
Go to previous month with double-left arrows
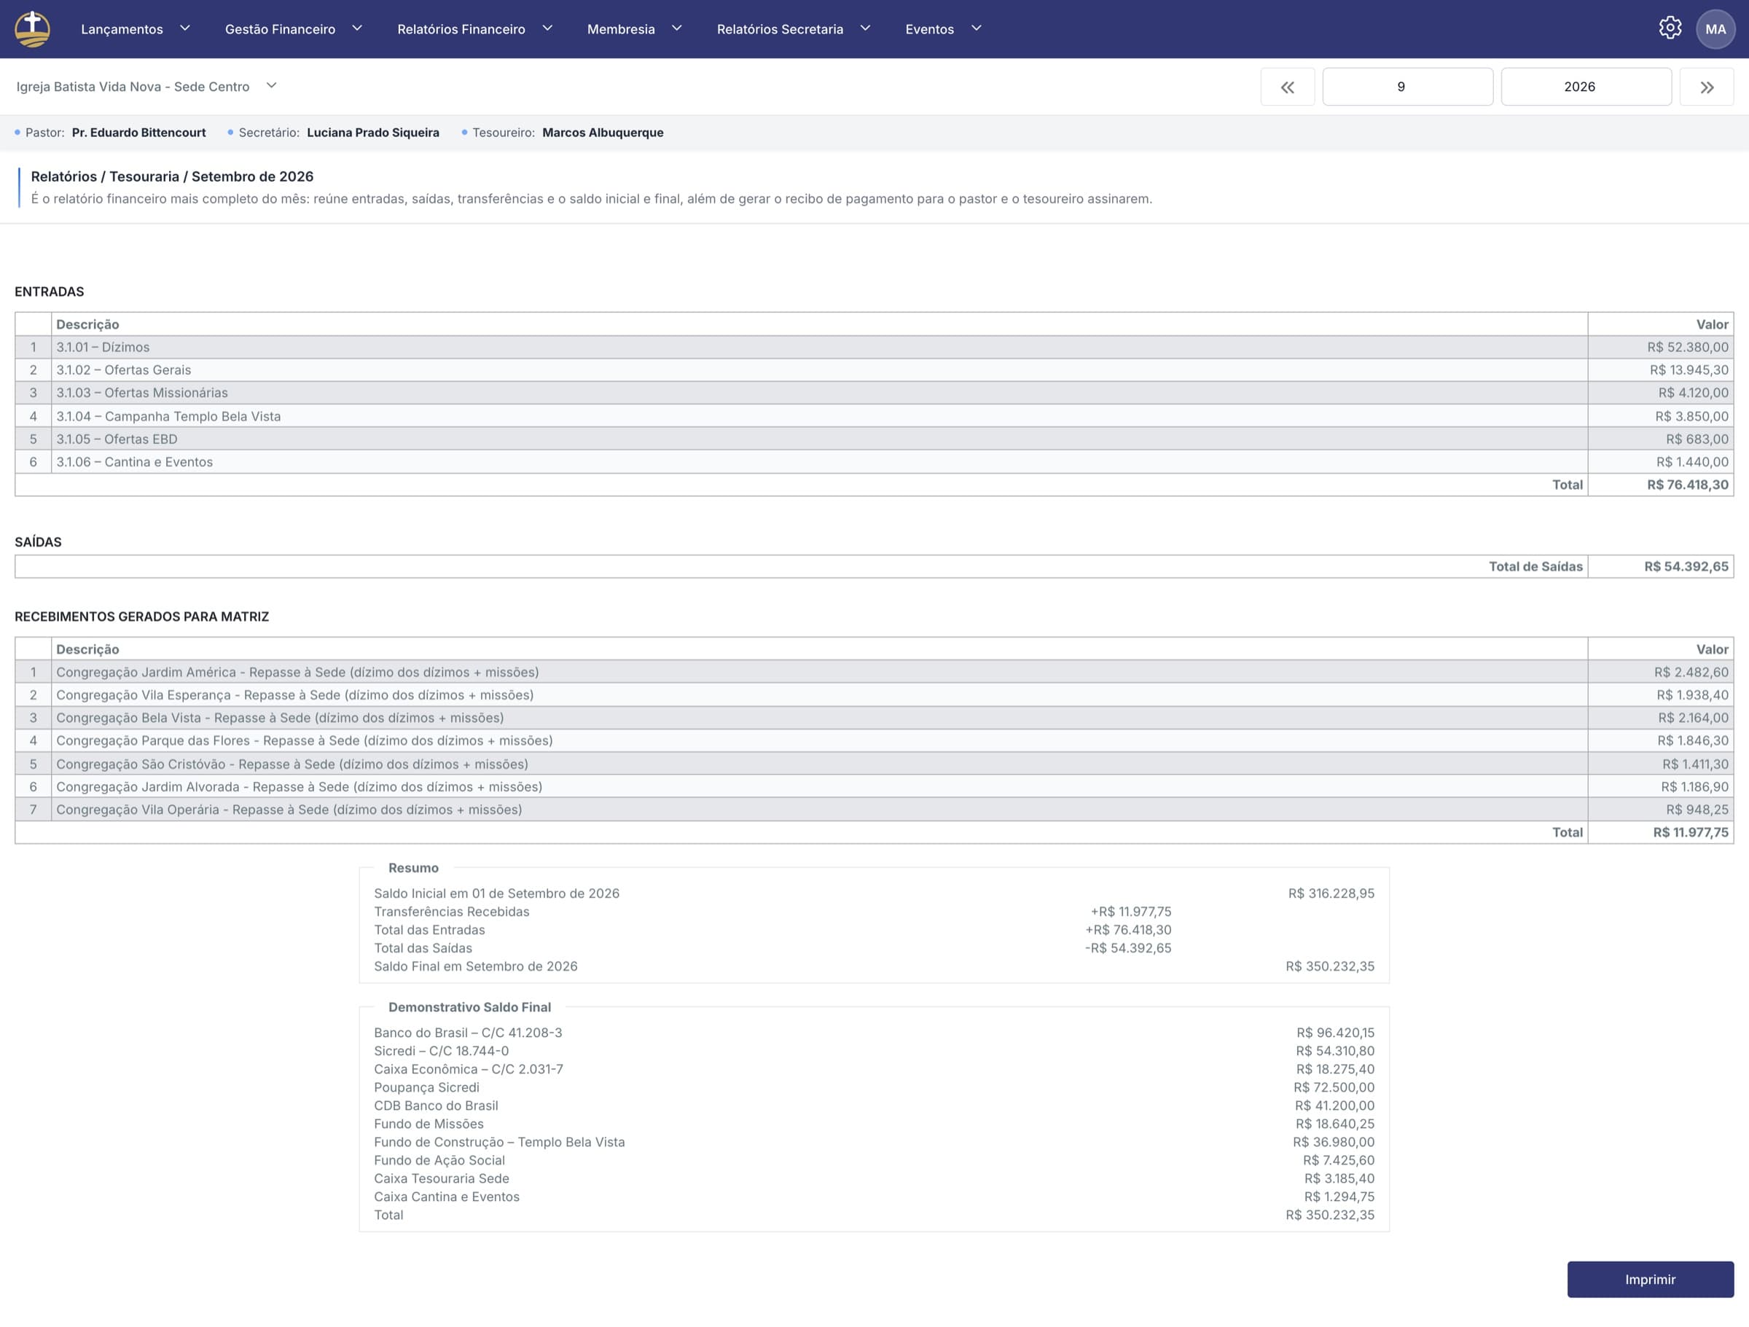[x=1287, y=87]
